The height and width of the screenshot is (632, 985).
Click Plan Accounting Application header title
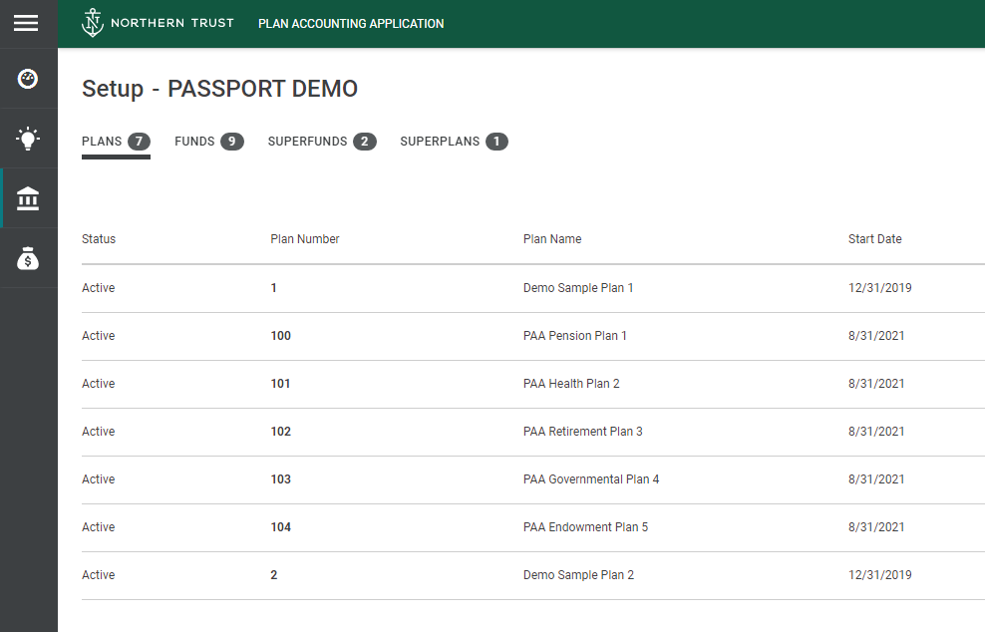[351, 24]
